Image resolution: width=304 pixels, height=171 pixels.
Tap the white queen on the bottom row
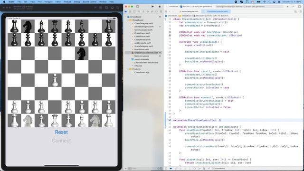55,121
